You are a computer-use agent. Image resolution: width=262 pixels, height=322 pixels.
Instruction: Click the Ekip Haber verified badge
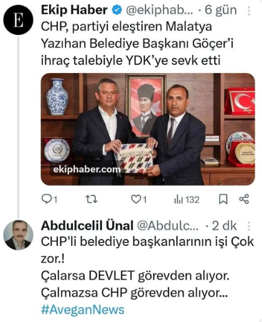click(117, 10)
